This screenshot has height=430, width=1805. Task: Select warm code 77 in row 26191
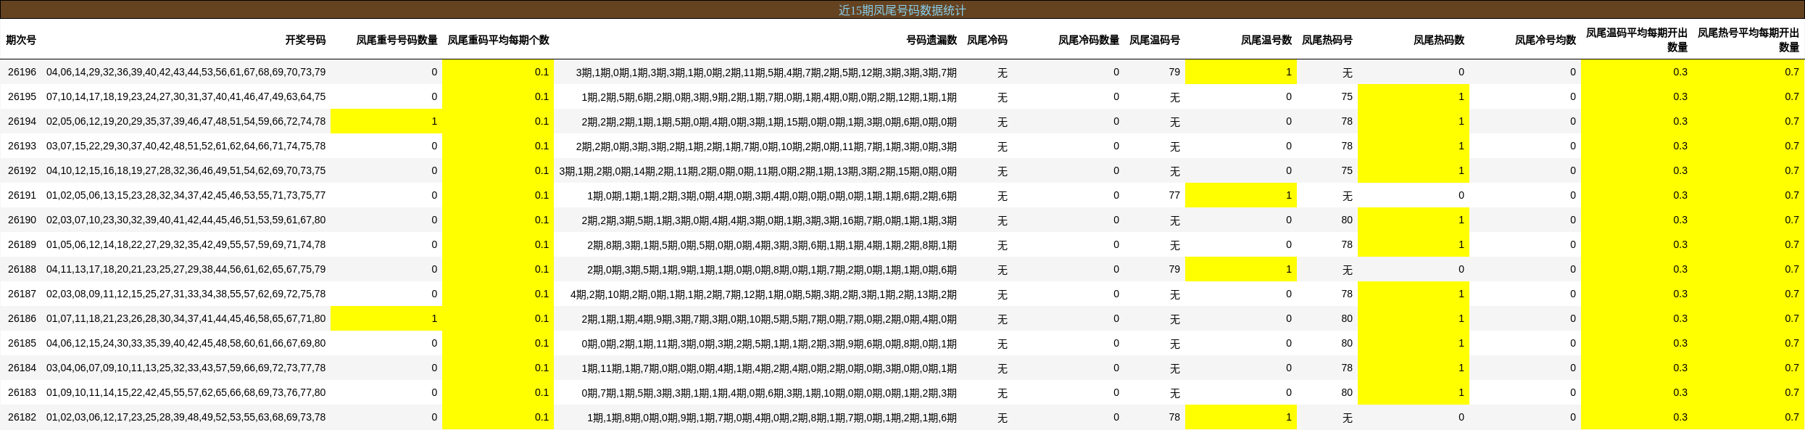pos(1174,195)
